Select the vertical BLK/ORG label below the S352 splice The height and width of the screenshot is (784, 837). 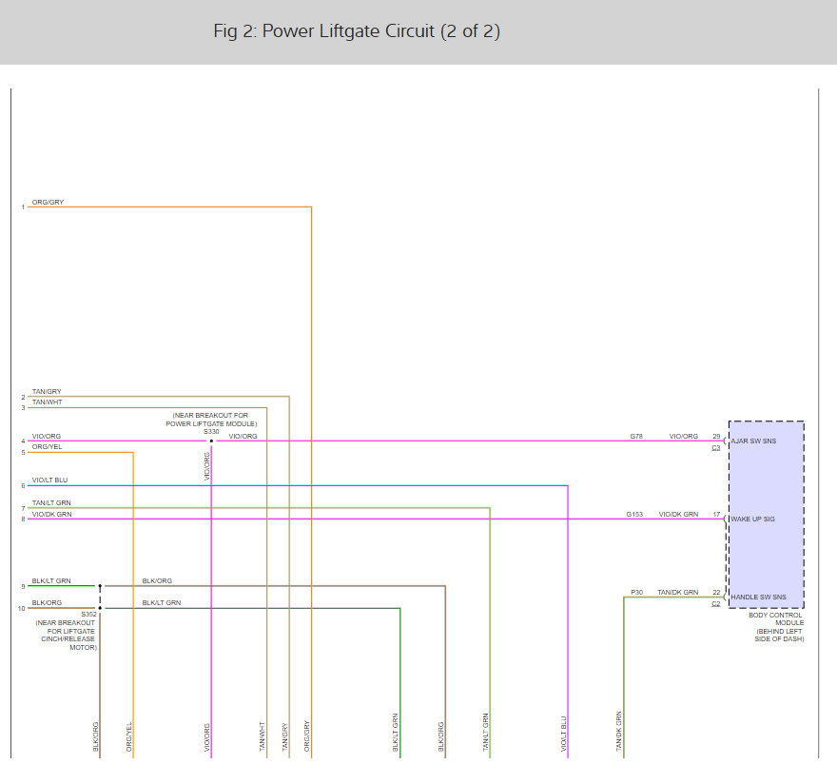coord(95,737)
